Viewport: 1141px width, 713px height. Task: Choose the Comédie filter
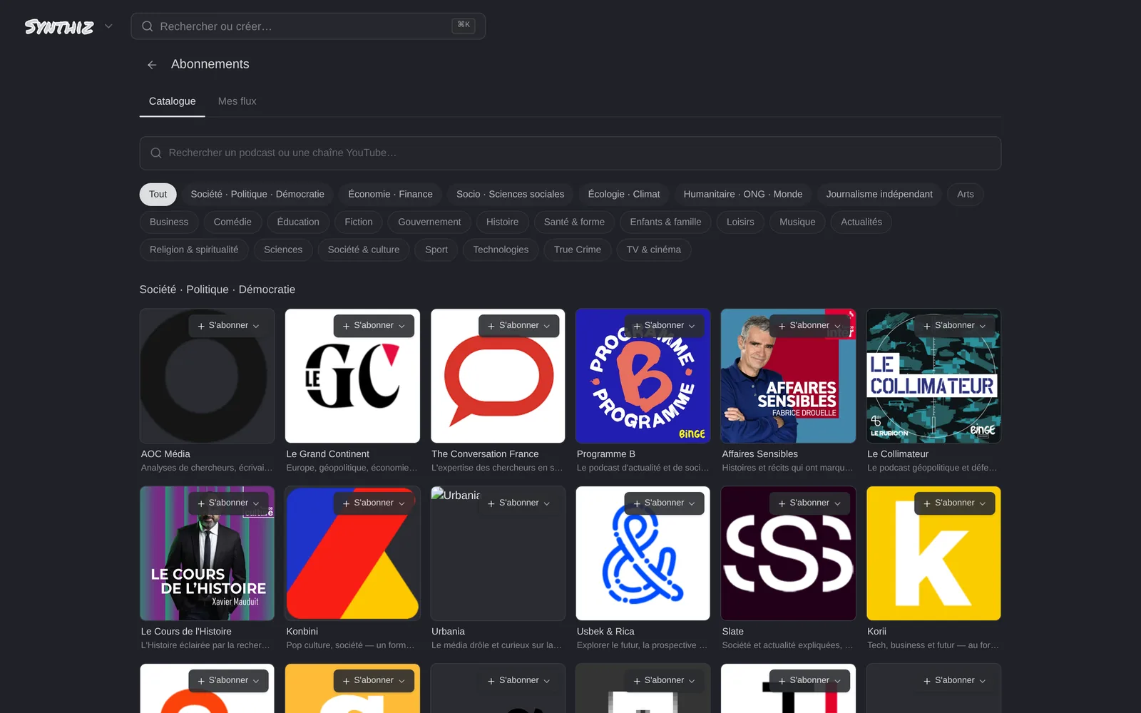pos(232,222)
